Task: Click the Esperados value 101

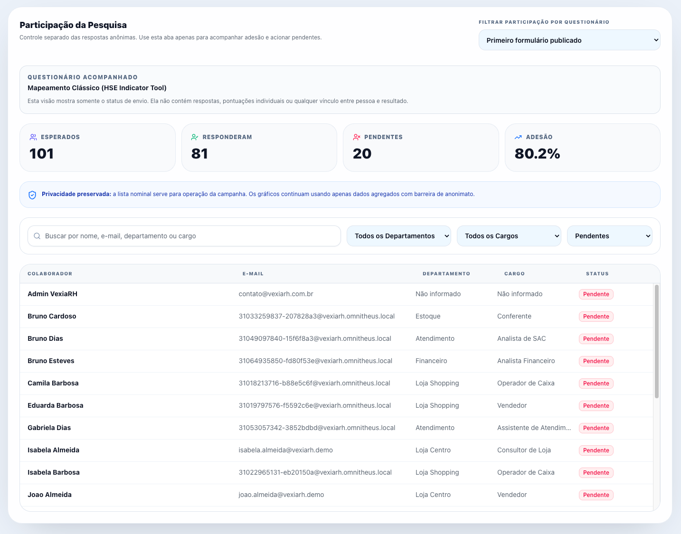Action: tap(41, 154)
